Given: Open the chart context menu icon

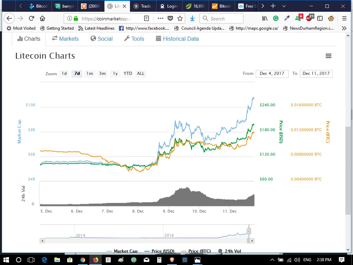Looking at the screenshot, I should click(x=329, y=56).
